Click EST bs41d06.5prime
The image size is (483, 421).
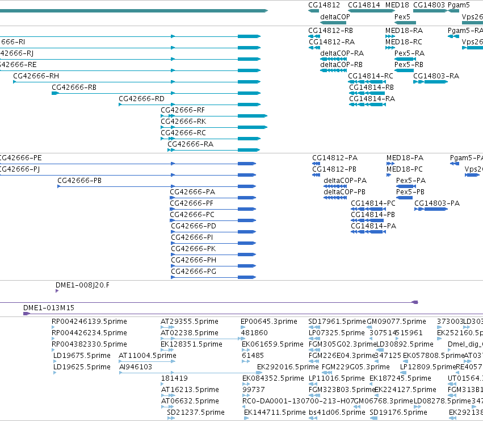(x=337, y=412)
